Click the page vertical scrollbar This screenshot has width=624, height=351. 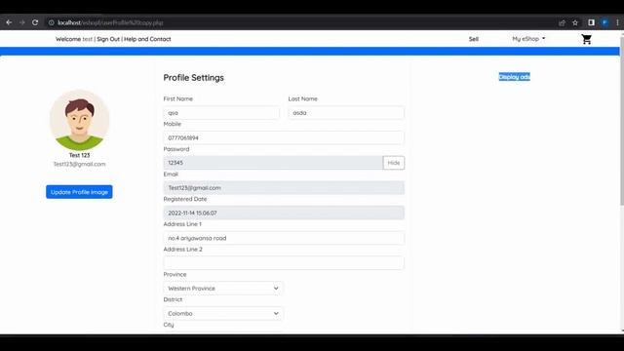pos(622,121)
